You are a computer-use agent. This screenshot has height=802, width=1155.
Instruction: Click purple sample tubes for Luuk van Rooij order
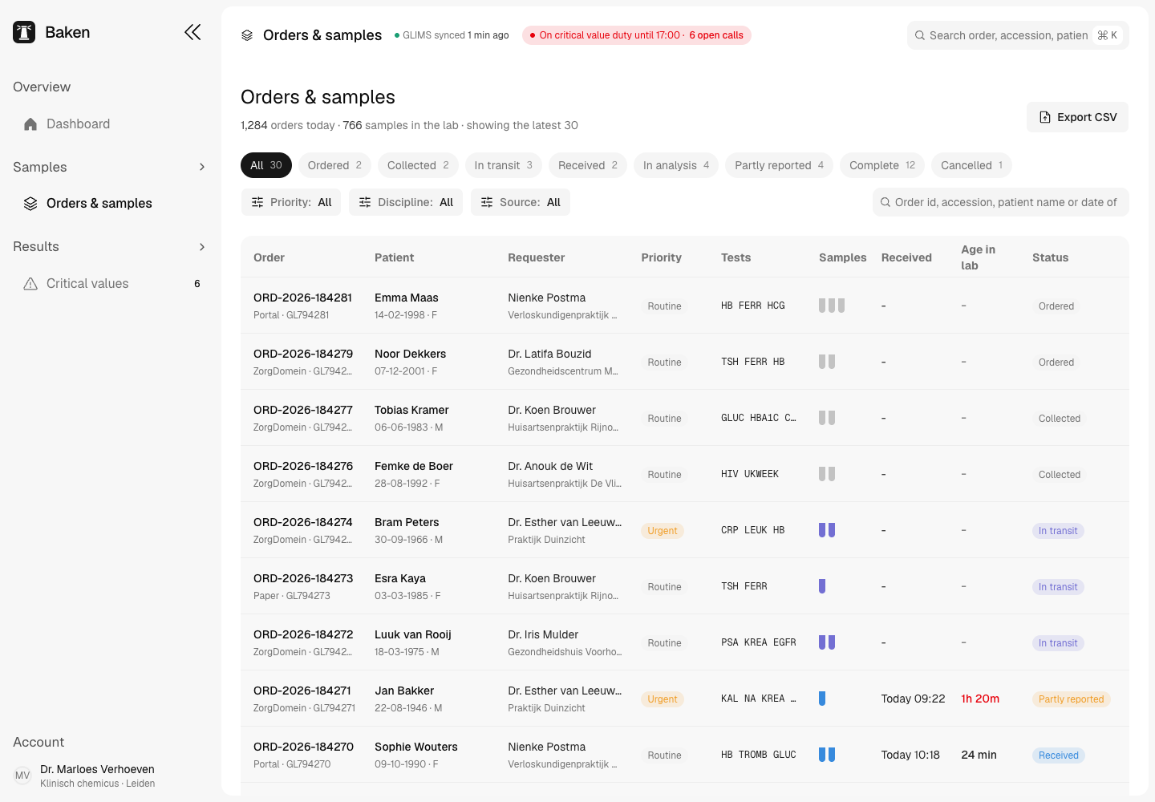[827, 642]
